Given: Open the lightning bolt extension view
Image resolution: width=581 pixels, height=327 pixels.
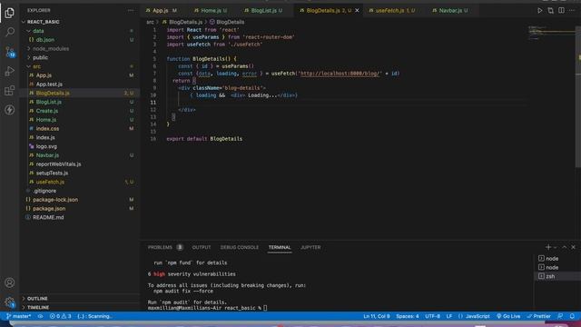Looking at the screenshot, I should coord(10,110).
